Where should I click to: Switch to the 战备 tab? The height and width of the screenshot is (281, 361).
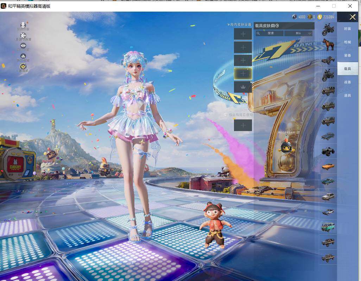point(347,82)
